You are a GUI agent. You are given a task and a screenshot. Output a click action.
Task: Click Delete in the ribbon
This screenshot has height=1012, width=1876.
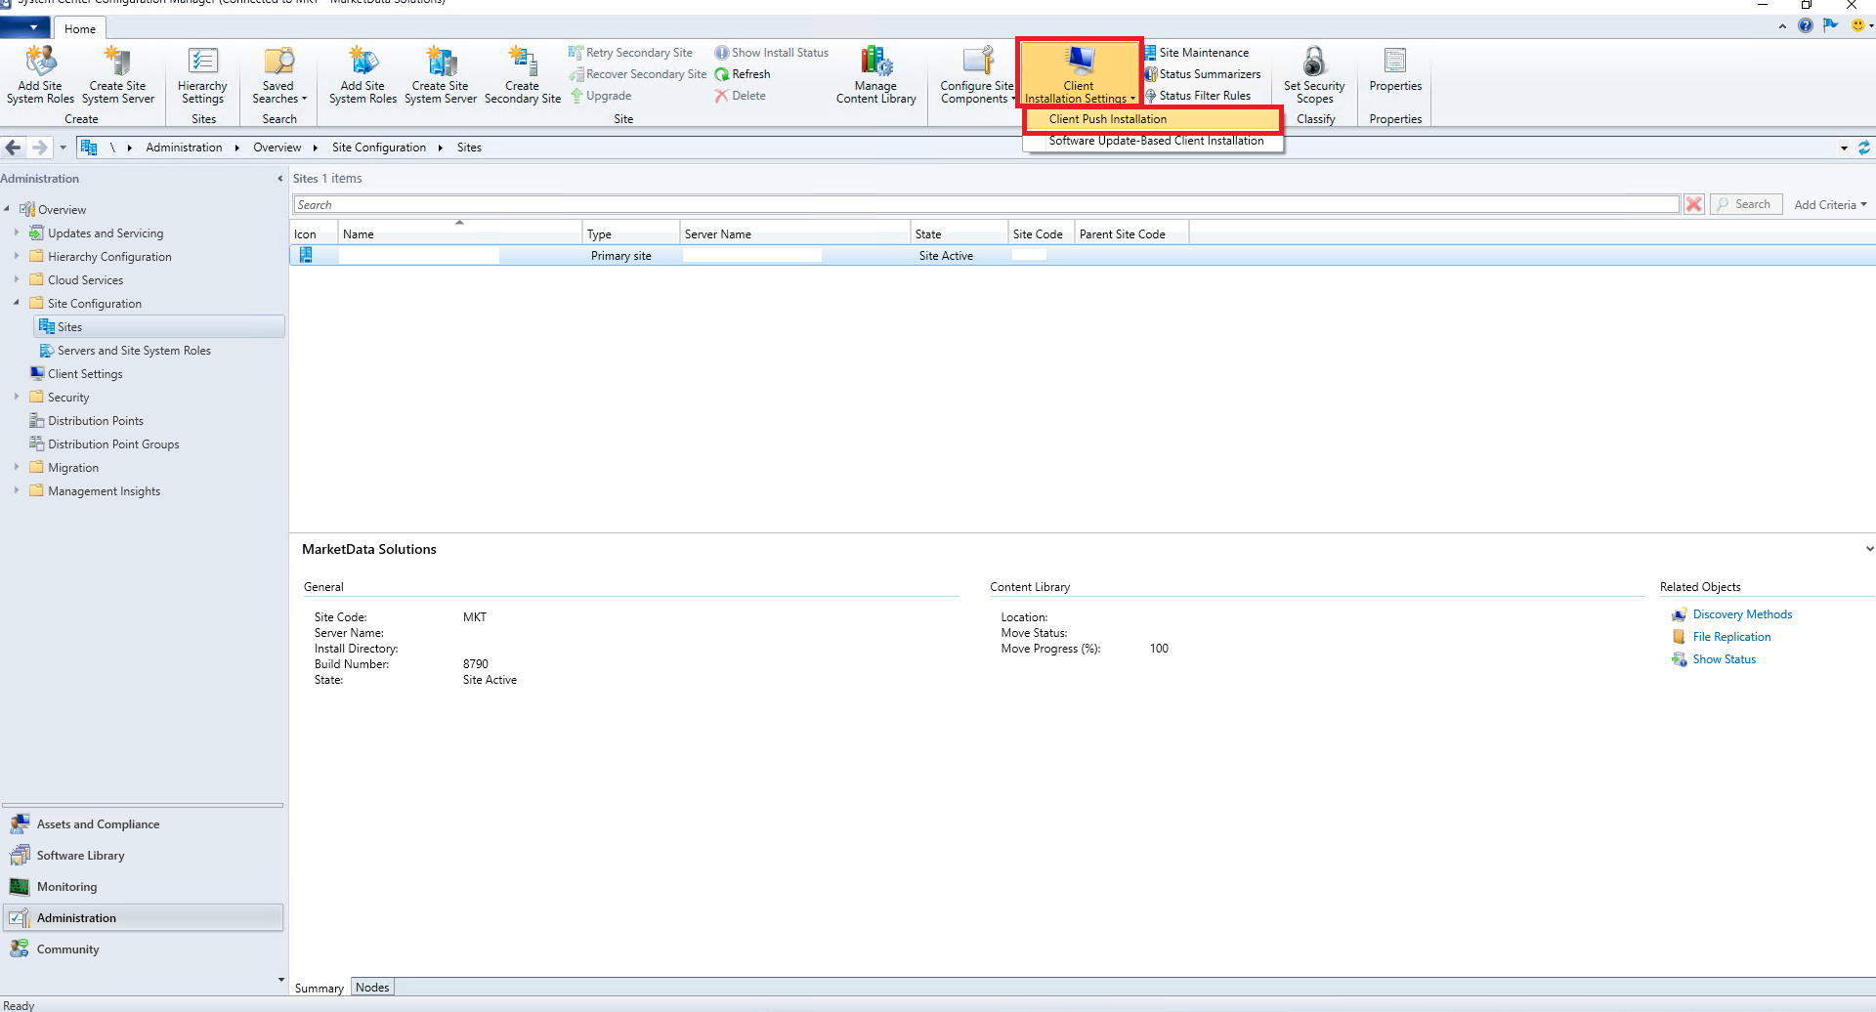(741, 96)
